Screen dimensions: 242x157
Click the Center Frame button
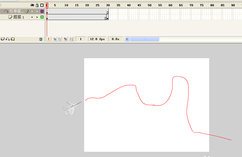coord(49,39)
